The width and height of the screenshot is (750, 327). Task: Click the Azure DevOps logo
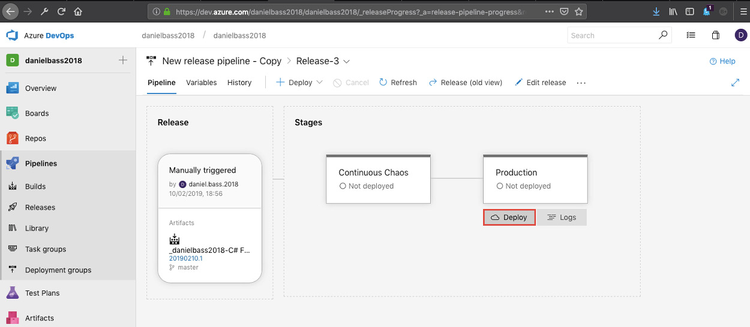click(x=40, y=35)
